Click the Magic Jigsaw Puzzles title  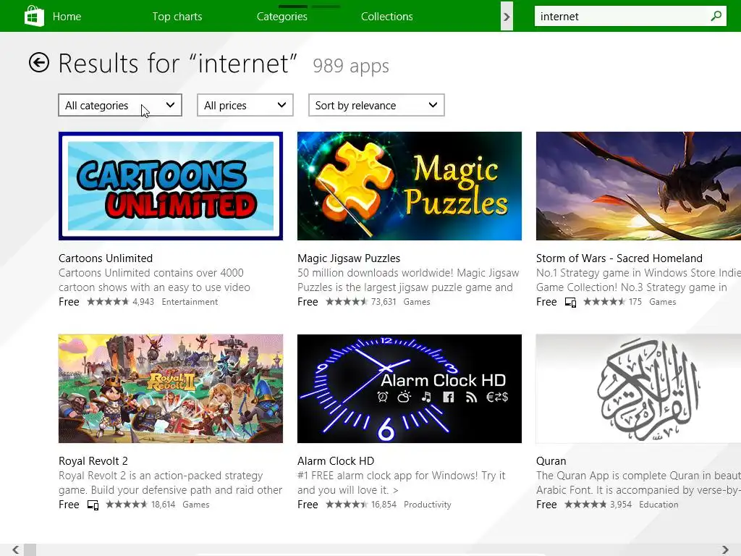point(349,258)
